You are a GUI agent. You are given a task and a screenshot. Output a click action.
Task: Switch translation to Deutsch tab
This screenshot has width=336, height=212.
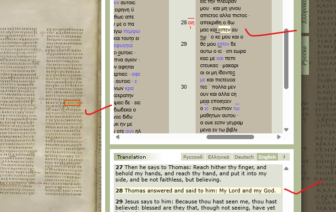tap(244, 157)
